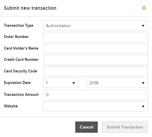
Task: Open the Transaction Type Authorization dropdown
Action: click(96, 26)
